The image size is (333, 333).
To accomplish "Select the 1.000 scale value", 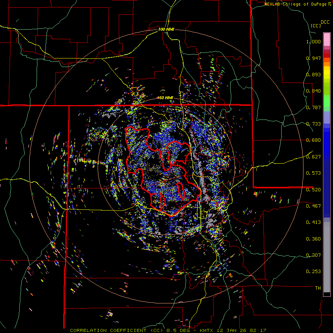I will point(313,41).
